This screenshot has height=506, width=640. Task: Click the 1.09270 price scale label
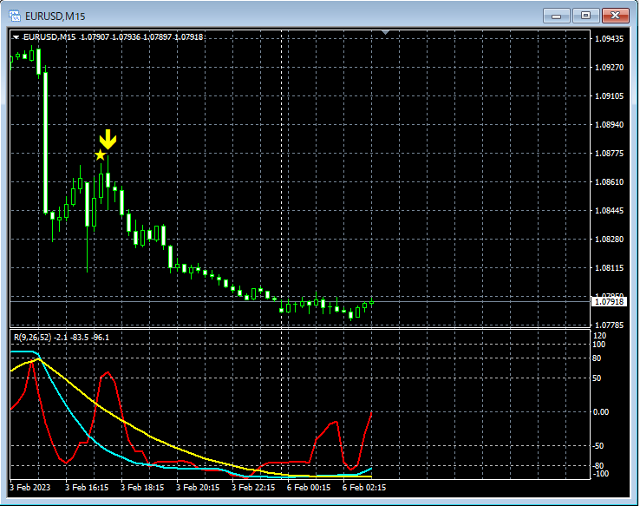[609, 68]
